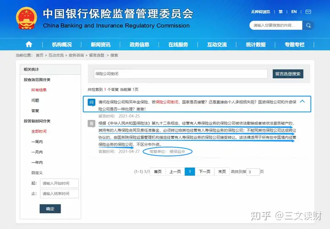Image resolution: width=330 pixels, height=229 pixels.
Task: Click the 无障碍浏览 accessibility link
Action: pyautogui.click(x=260, y=12)
